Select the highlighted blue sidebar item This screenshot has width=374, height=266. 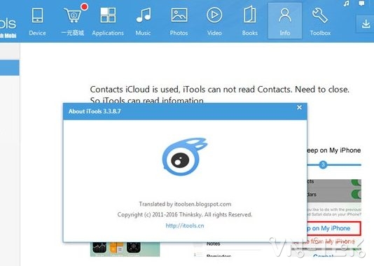click(x=10, y=68)
